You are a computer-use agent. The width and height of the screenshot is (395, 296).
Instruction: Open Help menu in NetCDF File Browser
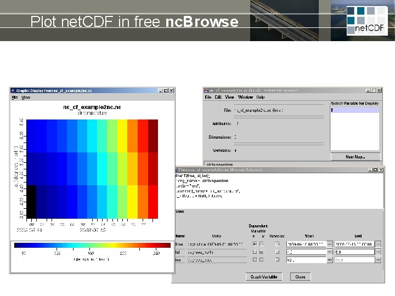(x=261, y=97)
